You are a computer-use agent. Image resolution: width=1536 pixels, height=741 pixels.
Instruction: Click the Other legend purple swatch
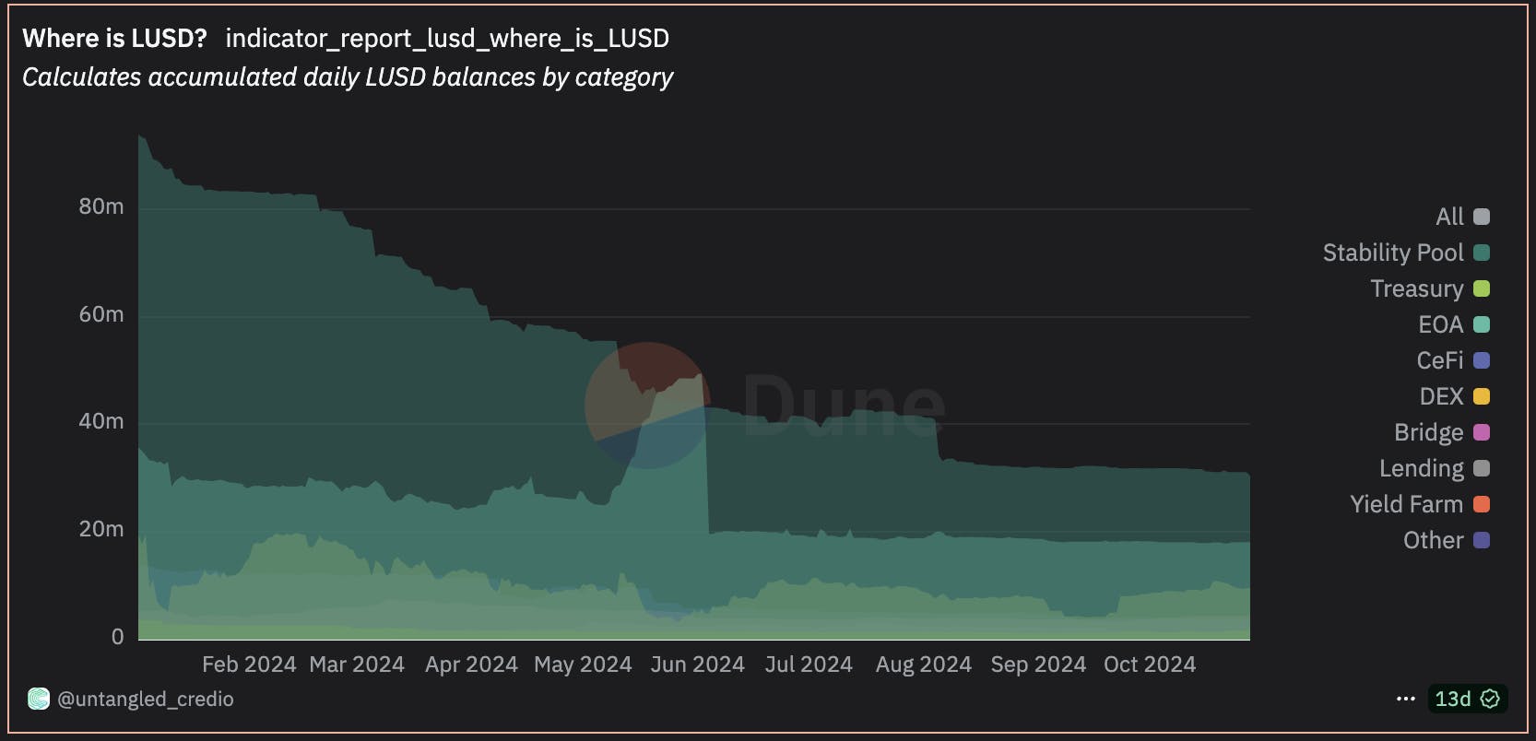click(x=1482, y=540)
